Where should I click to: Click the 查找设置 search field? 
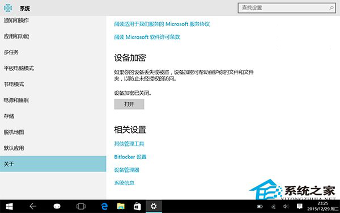coord(287,8)
